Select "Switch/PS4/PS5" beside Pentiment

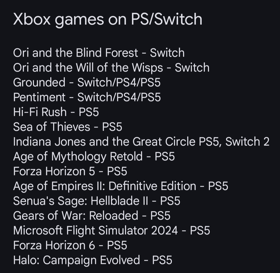click(119, 97)
